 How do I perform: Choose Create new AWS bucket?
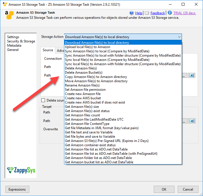coord(123,98)
